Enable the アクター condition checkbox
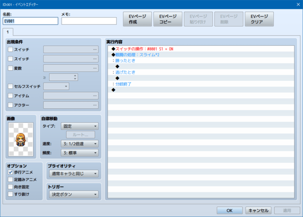 (x=10, y=105)
